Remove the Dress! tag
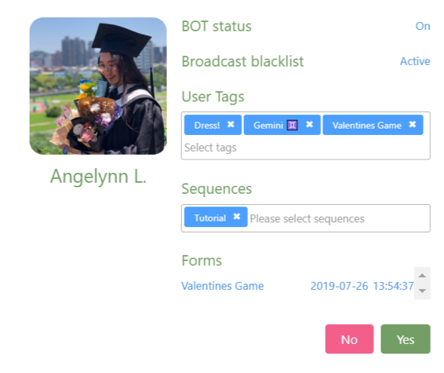This screenshot has height=373, width=444. coord(231,124)
